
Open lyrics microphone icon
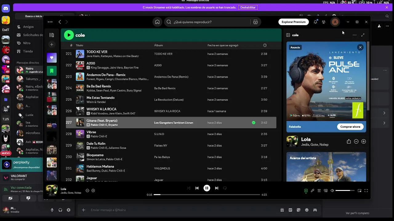point(312,191)
